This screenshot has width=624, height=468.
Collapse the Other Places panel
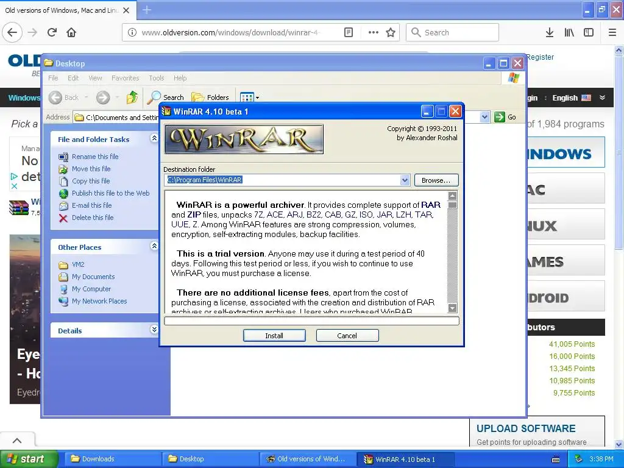click(154, 246)
